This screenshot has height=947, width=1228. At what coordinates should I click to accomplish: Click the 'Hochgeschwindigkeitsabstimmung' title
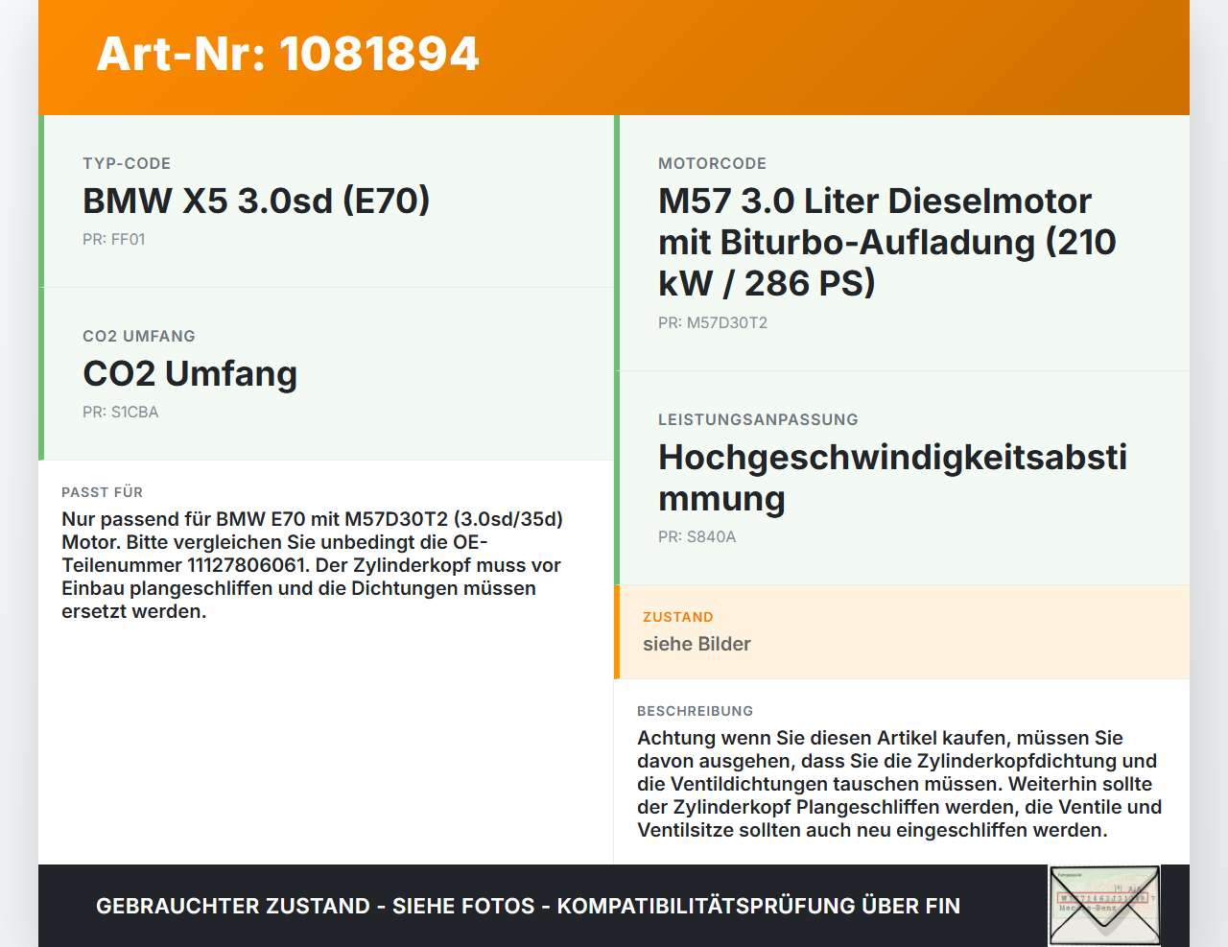(892, 478)
